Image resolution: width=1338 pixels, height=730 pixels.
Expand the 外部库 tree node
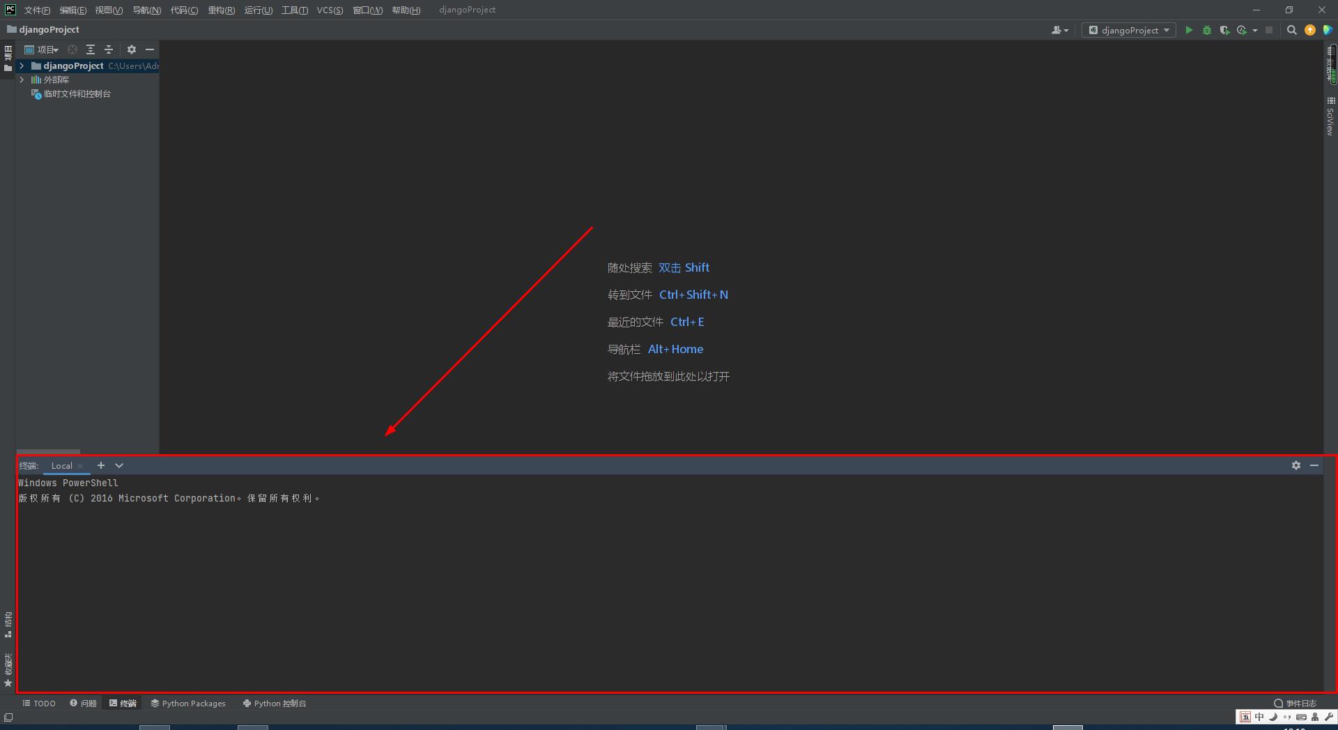[x=22, y=79]
